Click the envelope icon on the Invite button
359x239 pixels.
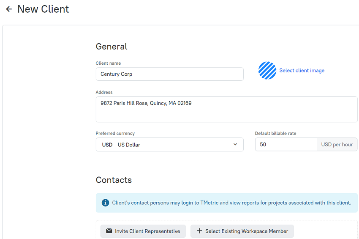tap(109, 231)
